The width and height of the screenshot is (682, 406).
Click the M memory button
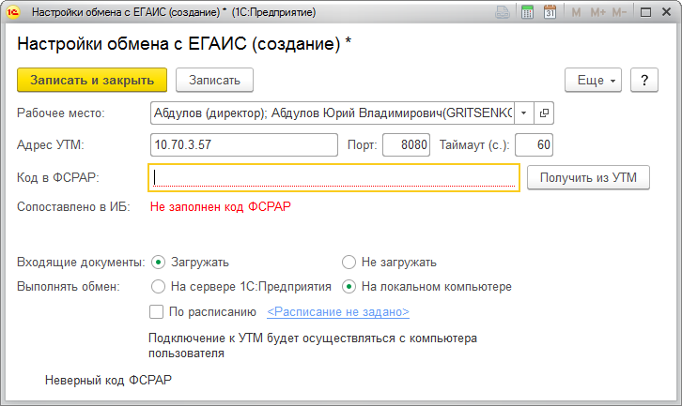576,12
